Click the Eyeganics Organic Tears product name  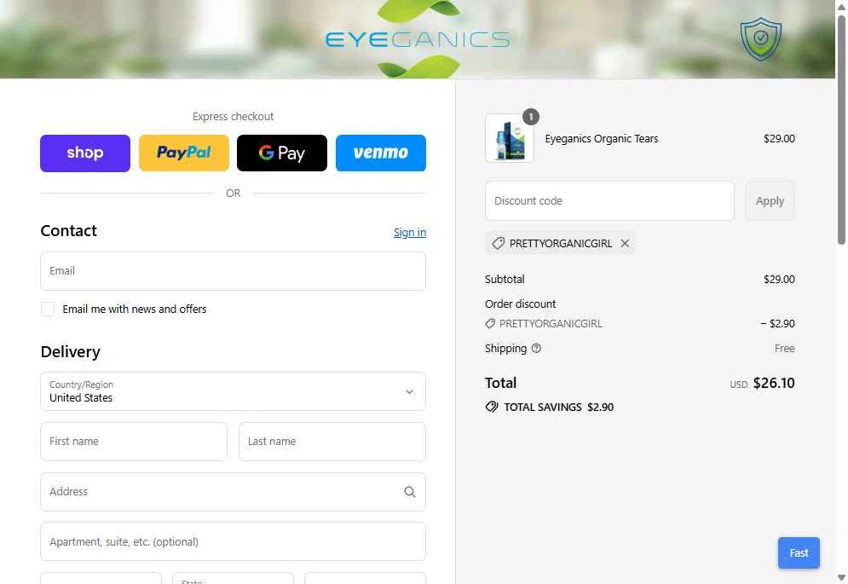(602, 139)
